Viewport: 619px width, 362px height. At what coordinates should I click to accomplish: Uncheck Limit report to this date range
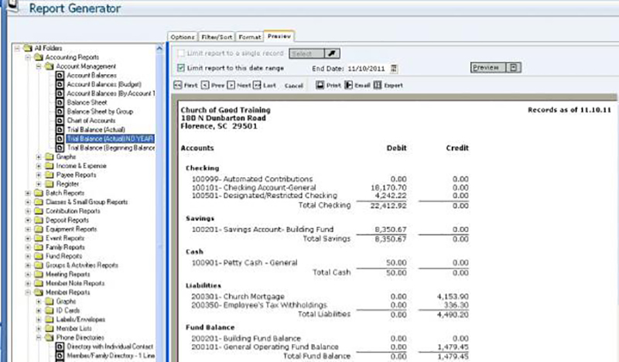pos(180,69)
